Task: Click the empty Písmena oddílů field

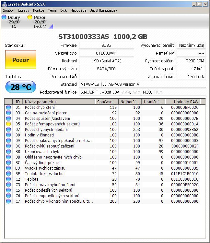Action: pyautogui.click(x=106, y=76)
